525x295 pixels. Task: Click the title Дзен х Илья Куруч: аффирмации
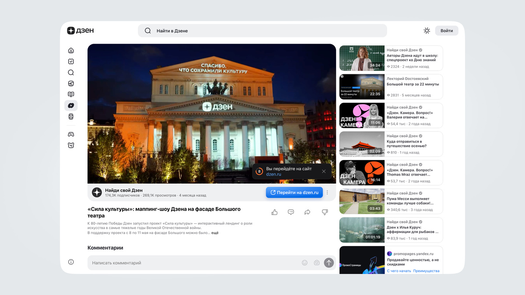[x=413, y=230]
